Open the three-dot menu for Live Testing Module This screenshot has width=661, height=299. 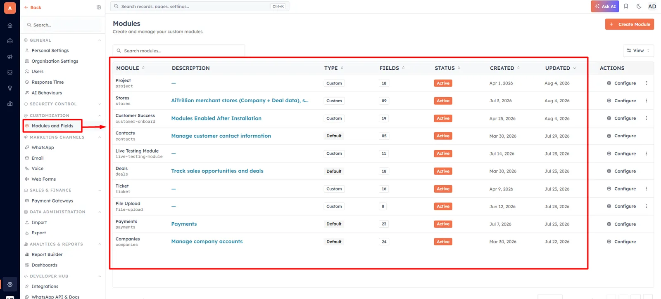[646, 153]
